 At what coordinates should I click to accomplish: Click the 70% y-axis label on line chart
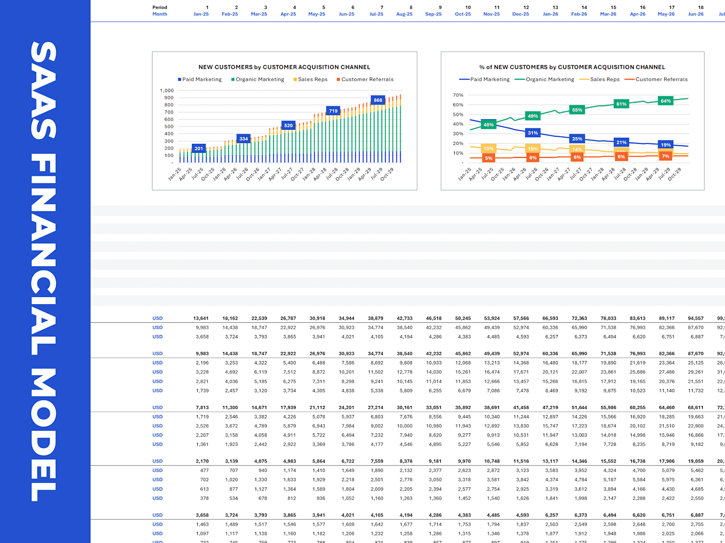pos(458,95)
